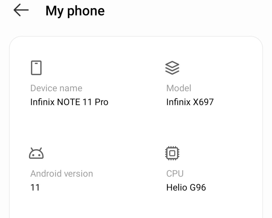Click the My phone title
Screen dimensions: 272x218
[x=75, y=11]
